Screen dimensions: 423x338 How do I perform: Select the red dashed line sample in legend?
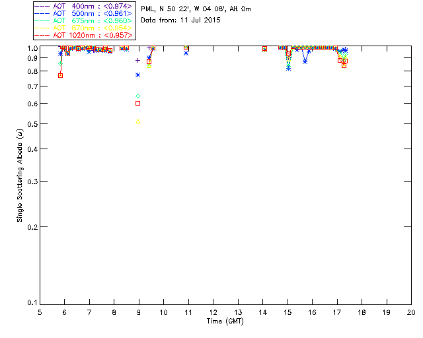click(42, 35)
